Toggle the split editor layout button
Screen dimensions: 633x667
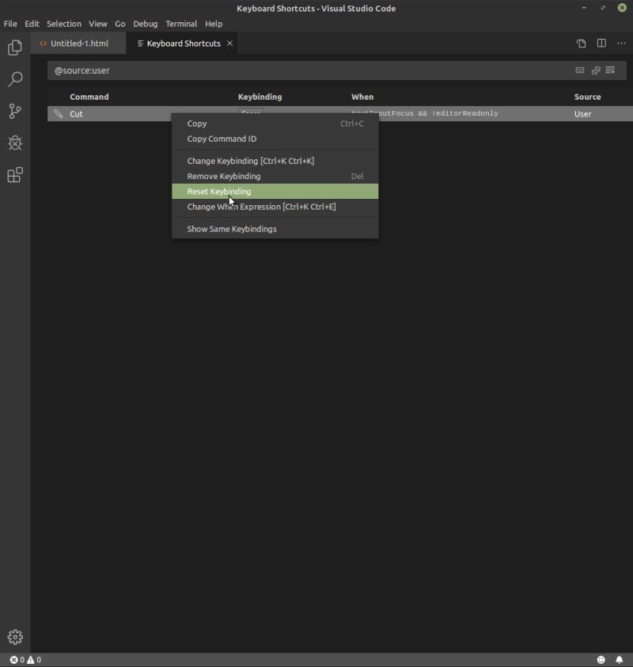pos(602,44)
